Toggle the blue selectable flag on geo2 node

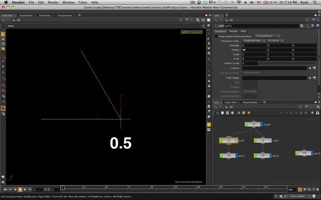[271, 156]
